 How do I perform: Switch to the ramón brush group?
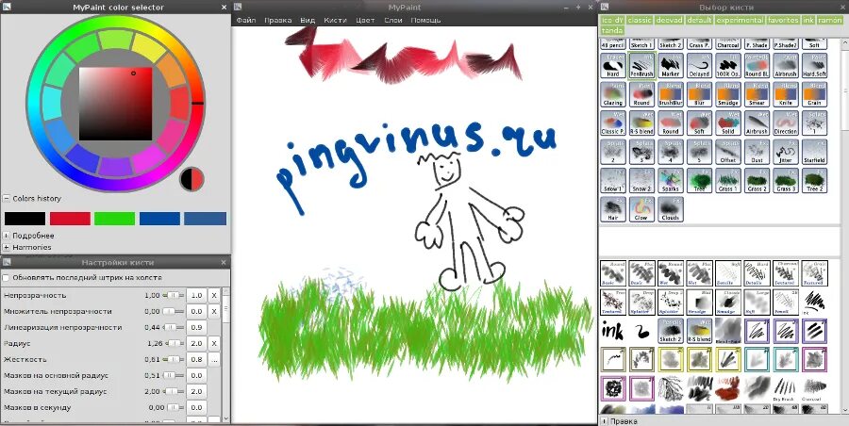(829, 20)
